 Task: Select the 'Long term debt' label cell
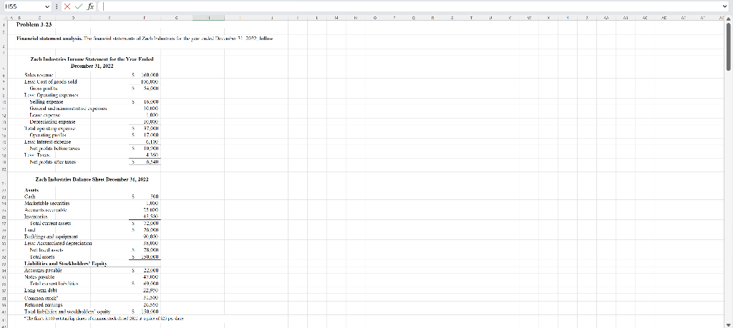(40, 290)
